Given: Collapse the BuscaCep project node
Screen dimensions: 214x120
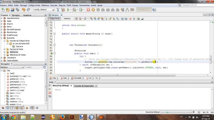Looking at the screenshot, I should 1,38.
